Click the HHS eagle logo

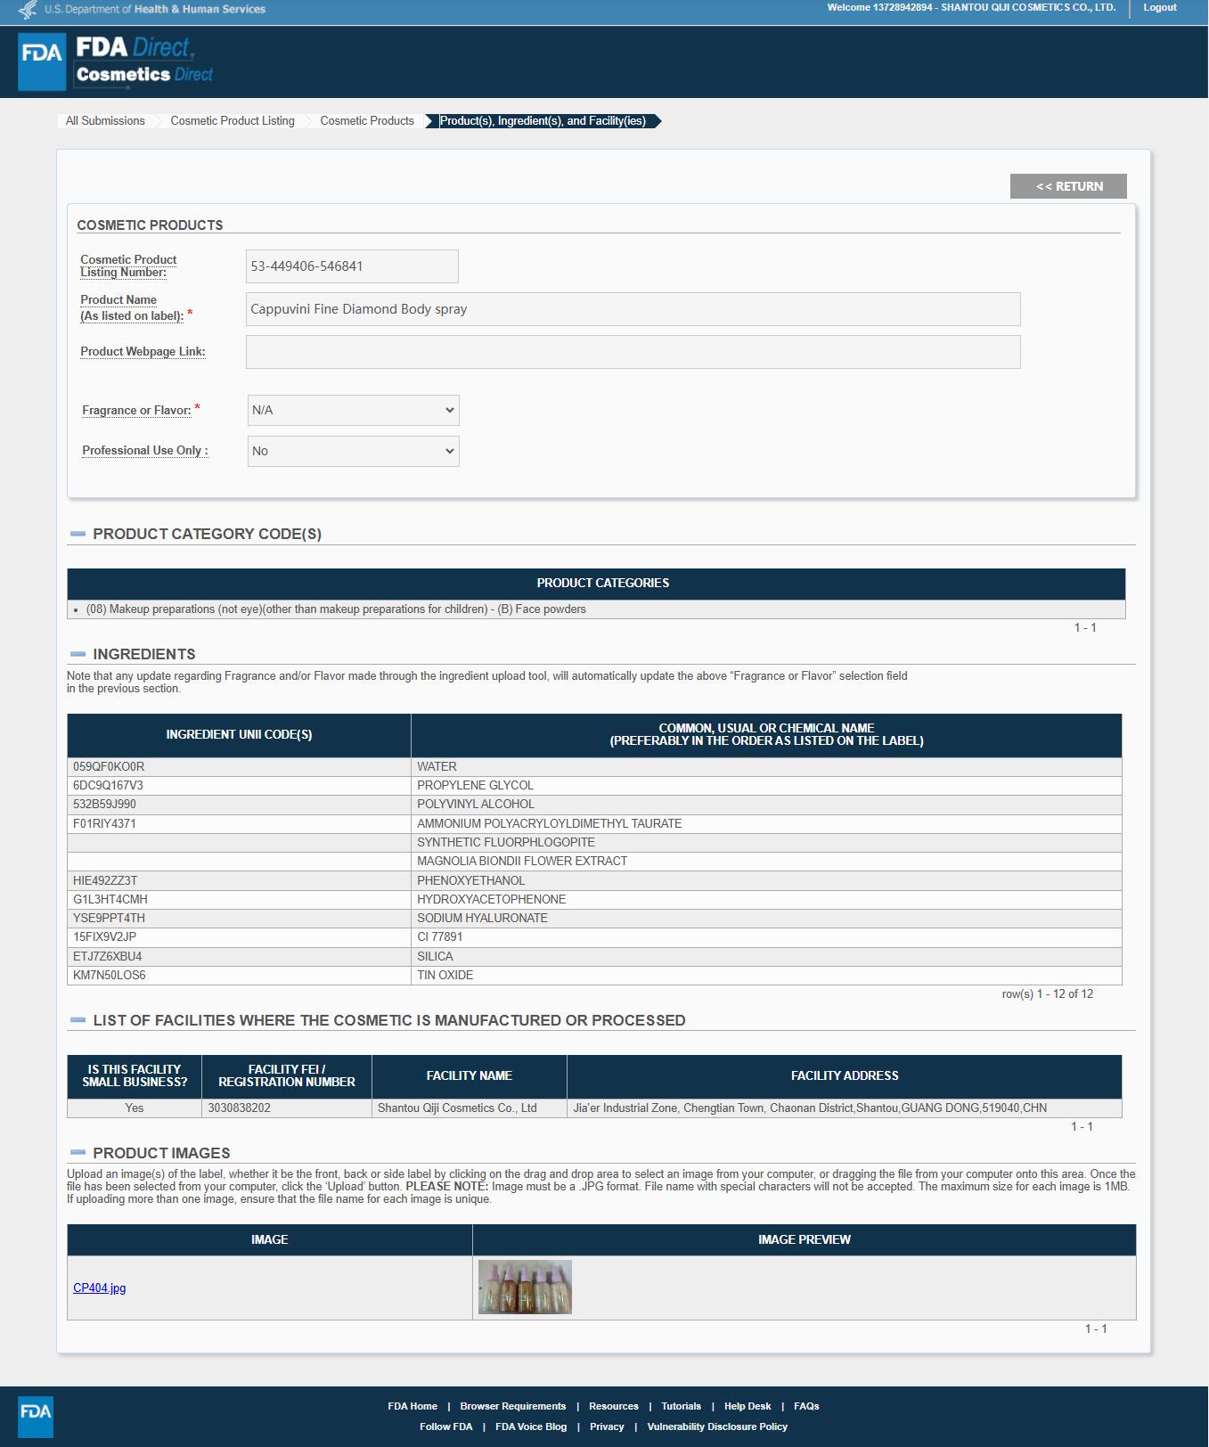click(x=28, y=10)
